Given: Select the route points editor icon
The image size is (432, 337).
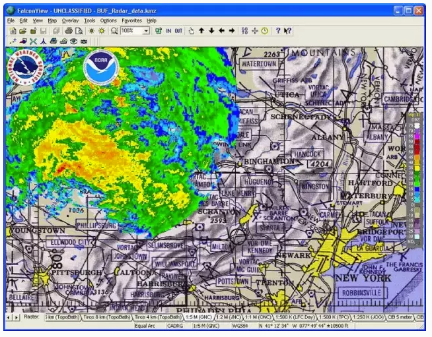Looking at the screenshot, I should [x=13, y=42].
